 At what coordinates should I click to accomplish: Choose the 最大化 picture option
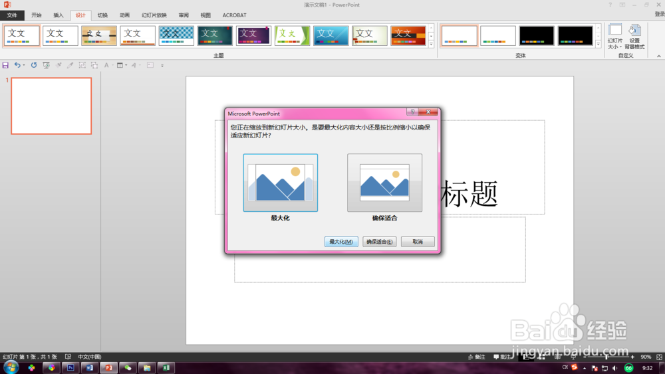tap(281, 183)
